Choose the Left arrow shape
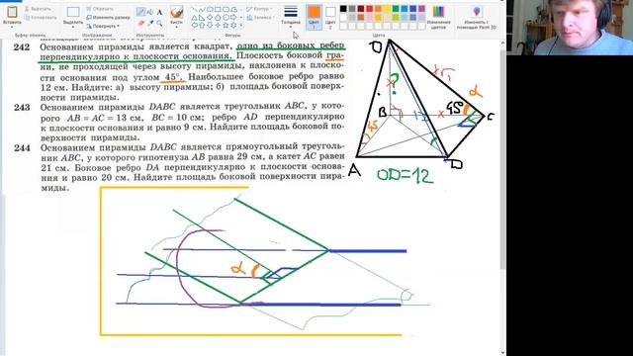633x356 pixels. pyautogui.click(x=195, y=25)
